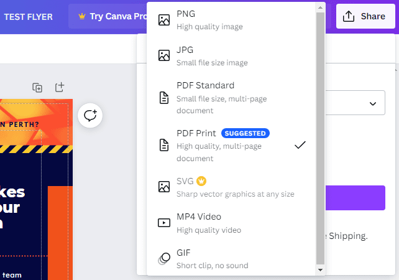
Task: Click the Try Canva Pro button
Action: 109,16
